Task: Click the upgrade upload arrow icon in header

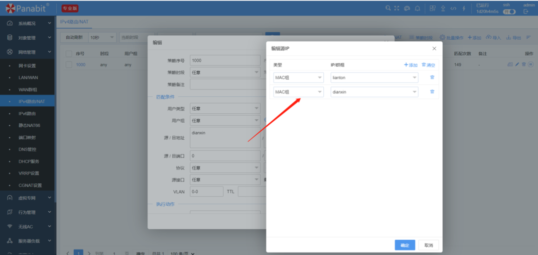Action: pos(443,8)
